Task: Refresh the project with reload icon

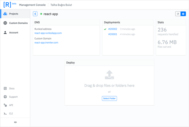Action: coord(178,14)
